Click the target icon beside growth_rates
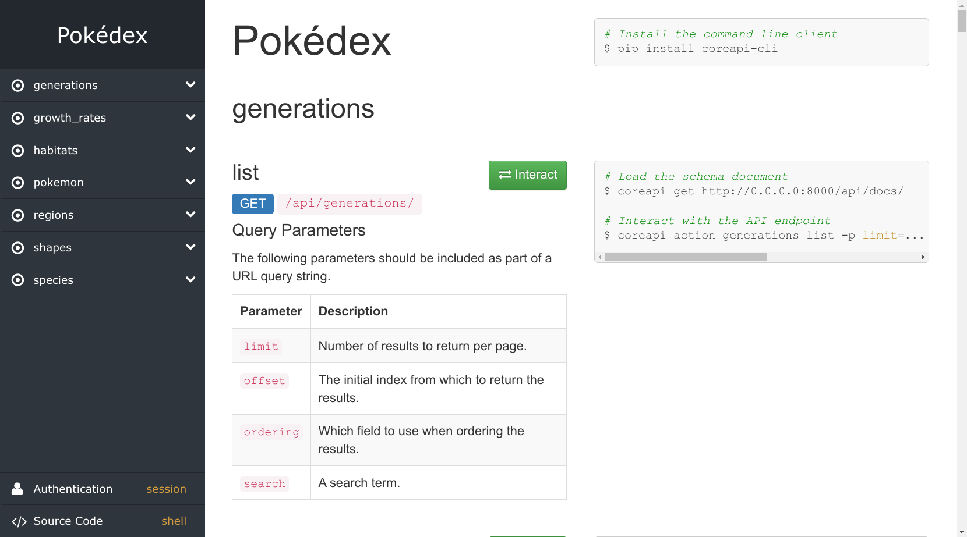This screenshot has width=967, height=537. (x=17, y=118)
